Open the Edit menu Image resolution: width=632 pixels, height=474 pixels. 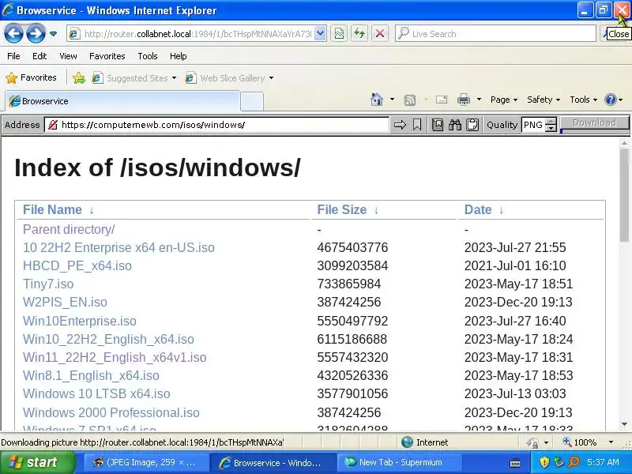pyautogui.click(x=39, y=56)
